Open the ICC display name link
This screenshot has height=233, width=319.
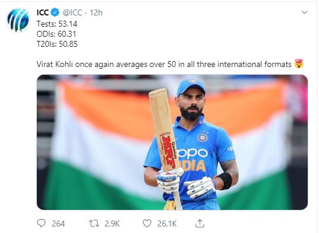[x=43, y=12]
